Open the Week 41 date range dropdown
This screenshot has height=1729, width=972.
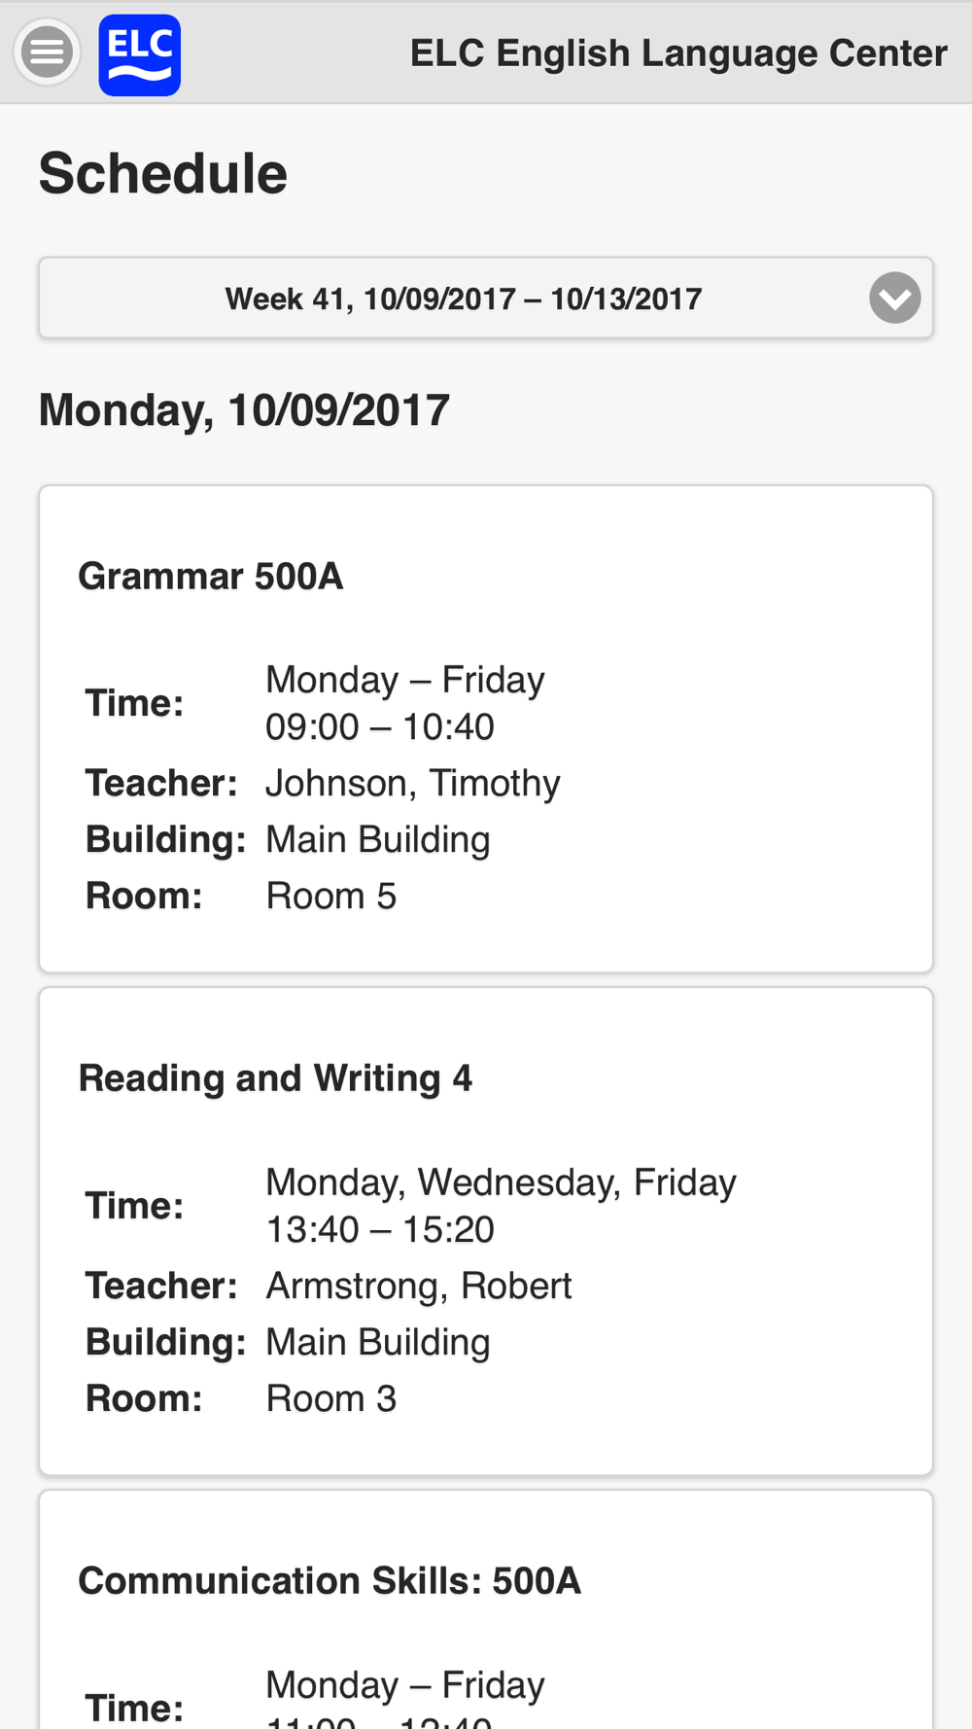pos(486,299)
